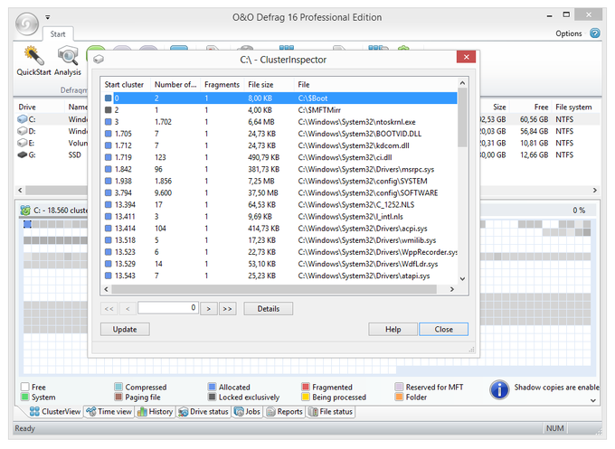Click the blue info icon for shadow copies
The image size is (615, 449).
click(499, 390)
